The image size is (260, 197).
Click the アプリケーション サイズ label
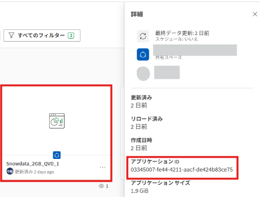(160, 183)
